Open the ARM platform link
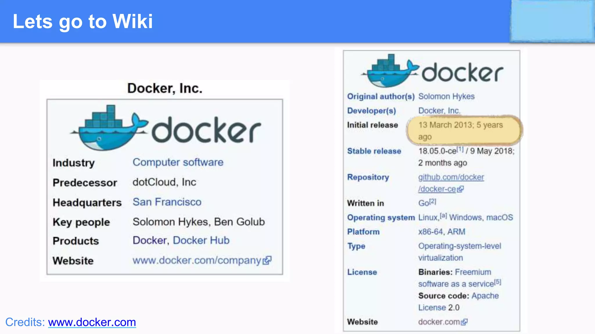 coord(456,232)
